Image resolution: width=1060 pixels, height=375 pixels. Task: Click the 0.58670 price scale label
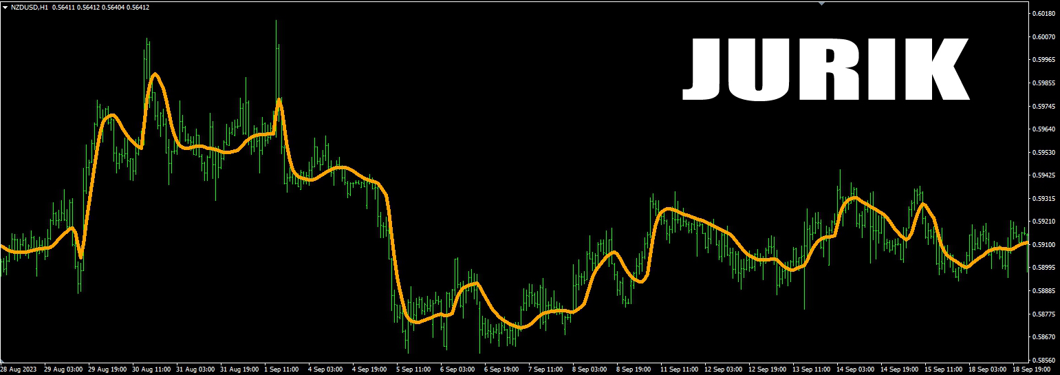(x=1043, y=337)
